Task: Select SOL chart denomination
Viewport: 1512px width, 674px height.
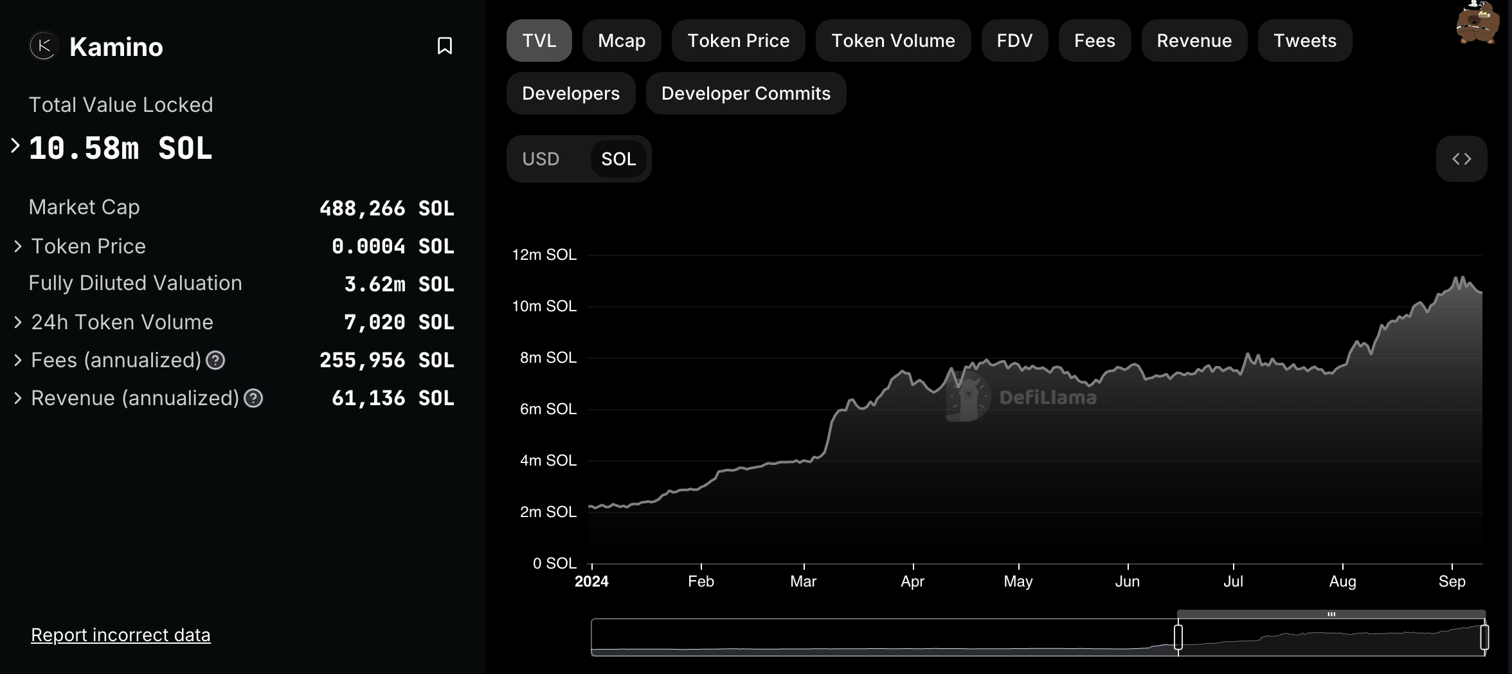Action: coord(618,159)
